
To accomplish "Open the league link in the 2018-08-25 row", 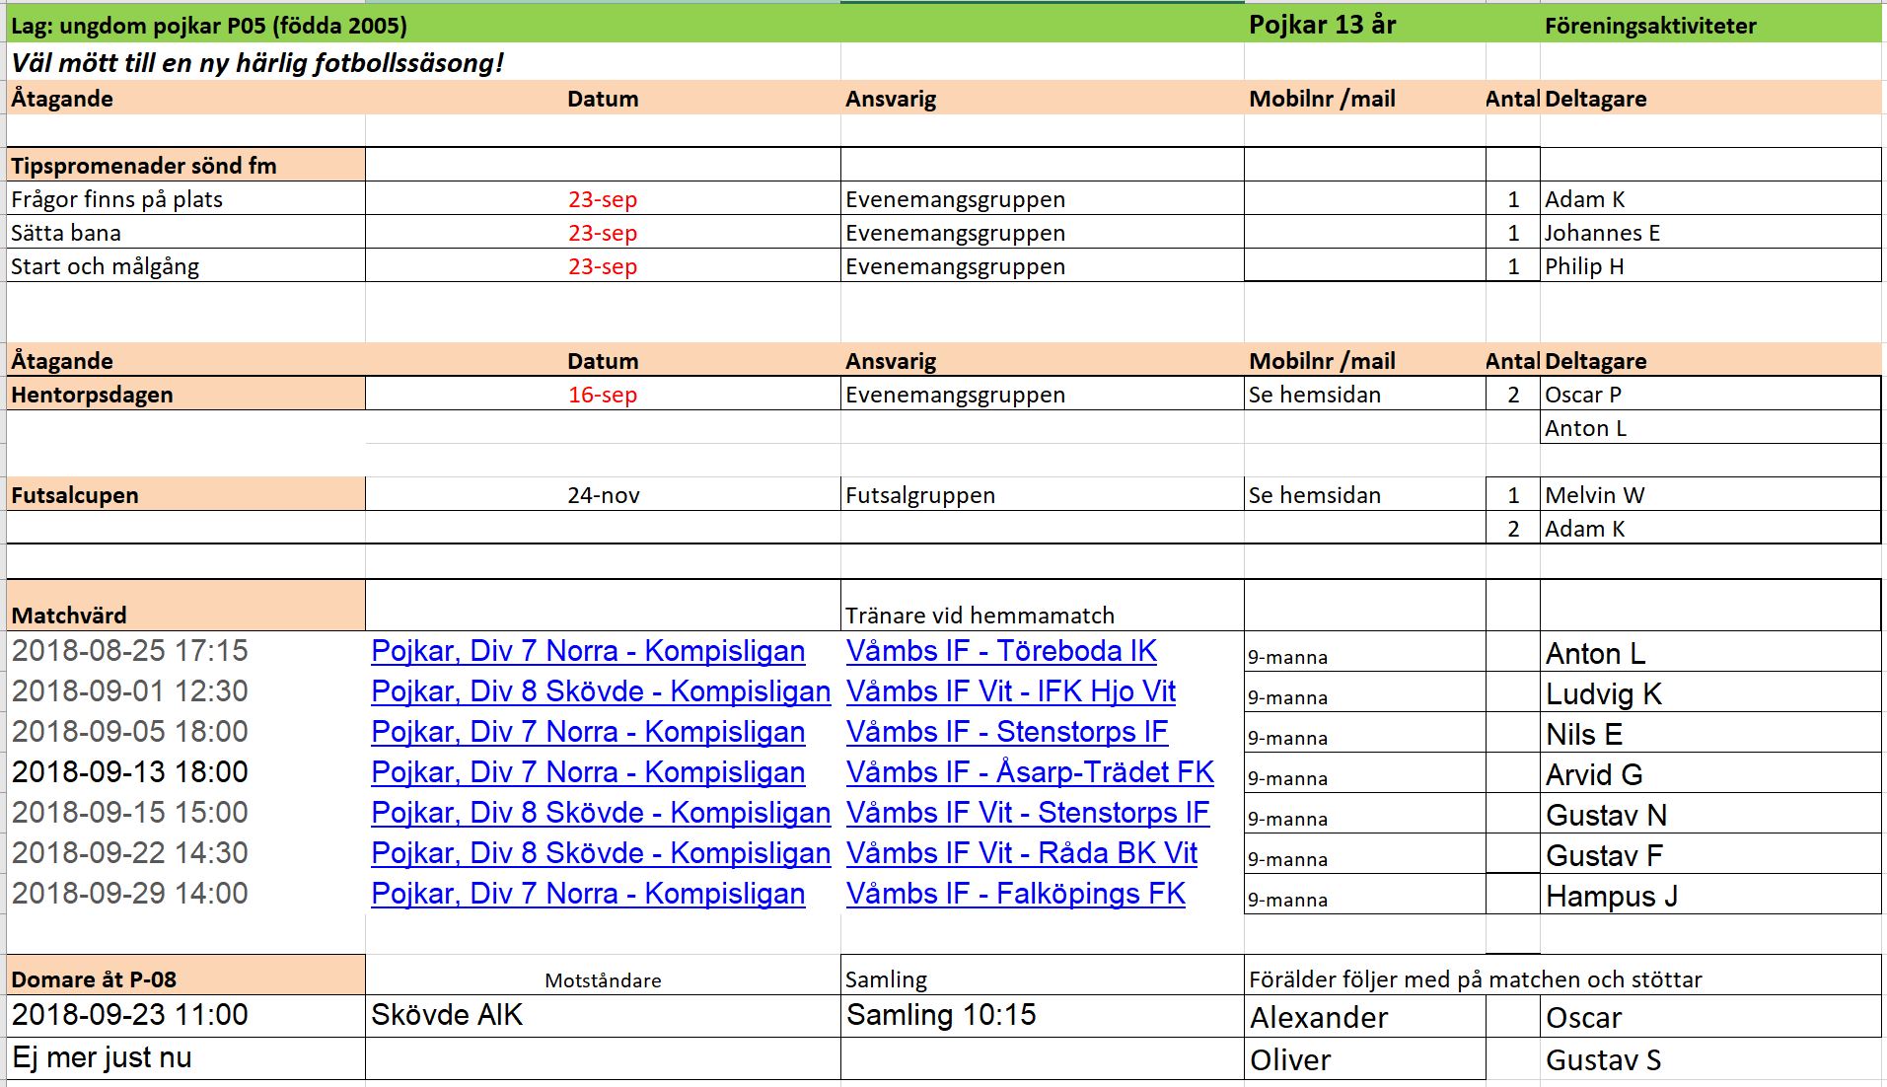I will point(587,651).
